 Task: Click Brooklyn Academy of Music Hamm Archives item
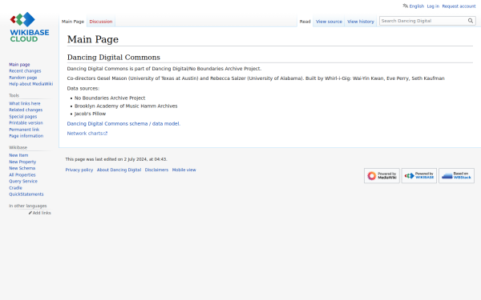(126, 106)
